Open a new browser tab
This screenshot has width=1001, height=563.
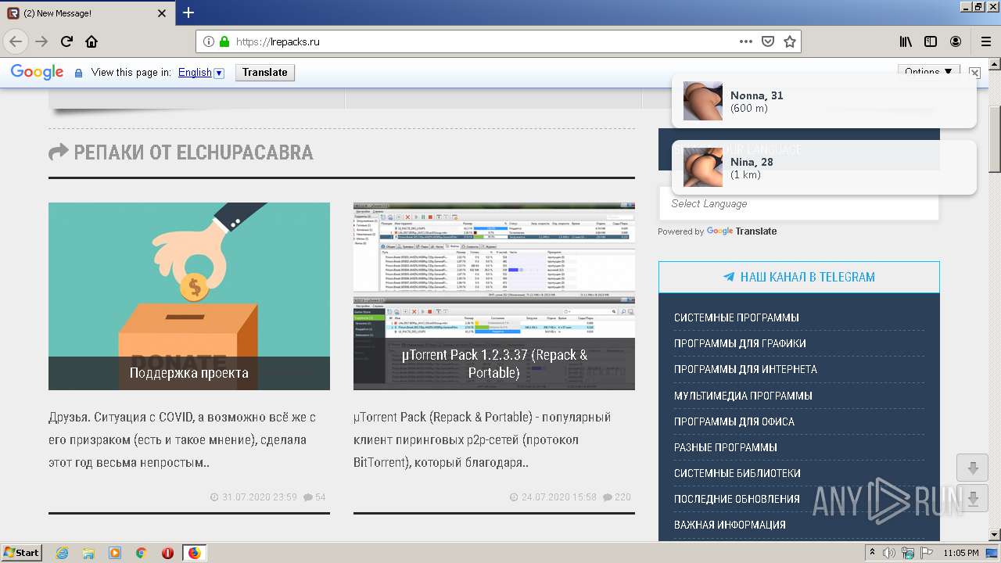coord(188,13)
